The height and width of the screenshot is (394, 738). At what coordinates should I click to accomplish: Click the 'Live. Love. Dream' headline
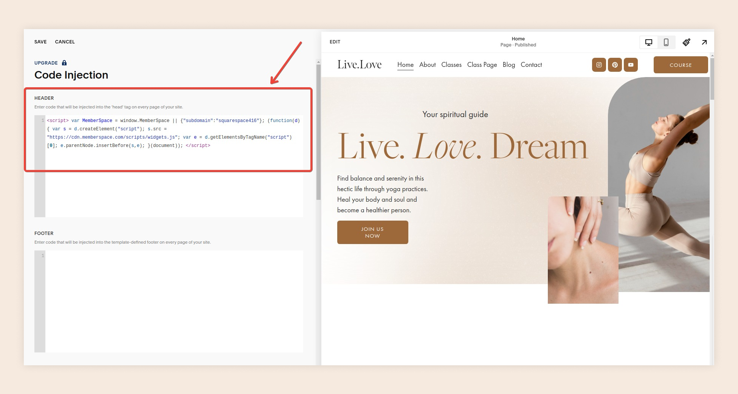463,147
